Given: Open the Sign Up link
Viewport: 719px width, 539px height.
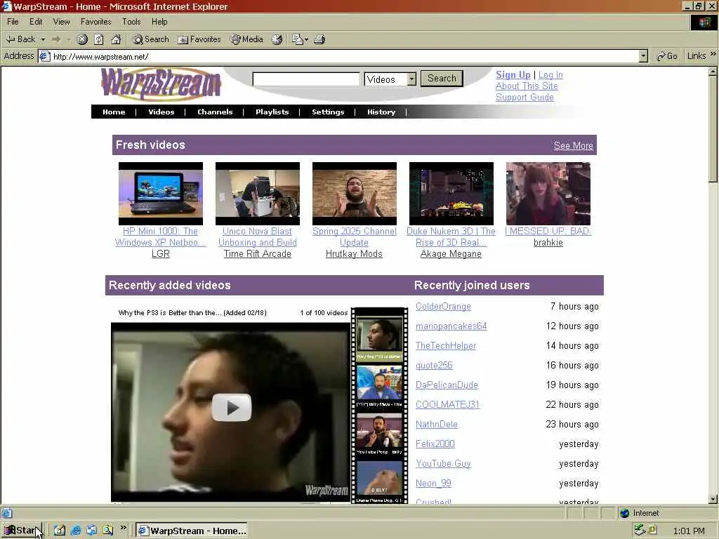Looking at the screenshot, I should 513,74.
